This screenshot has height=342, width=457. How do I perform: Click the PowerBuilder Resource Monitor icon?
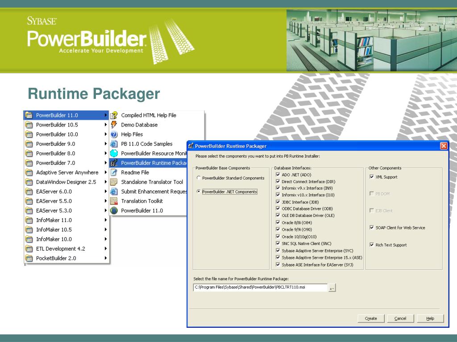tap(114, 153)
